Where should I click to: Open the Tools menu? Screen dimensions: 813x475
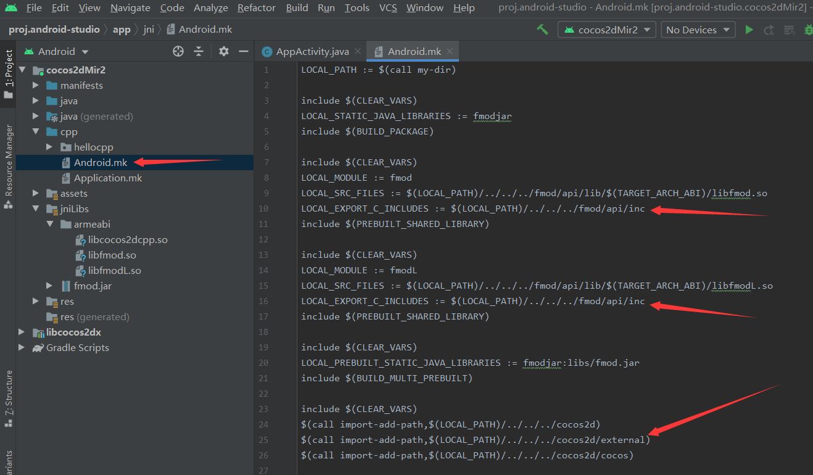point(357,8)
